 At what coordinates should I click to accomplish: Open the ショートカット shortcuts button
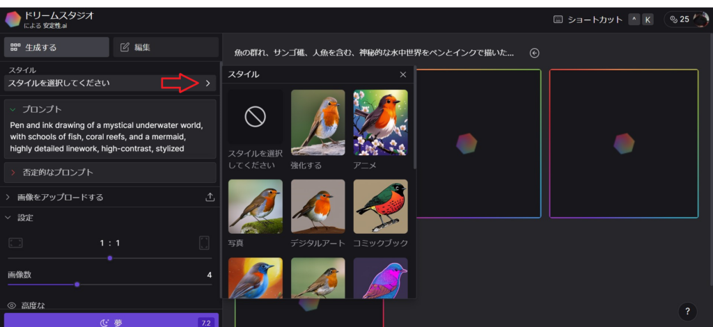(x=588, y=19)
